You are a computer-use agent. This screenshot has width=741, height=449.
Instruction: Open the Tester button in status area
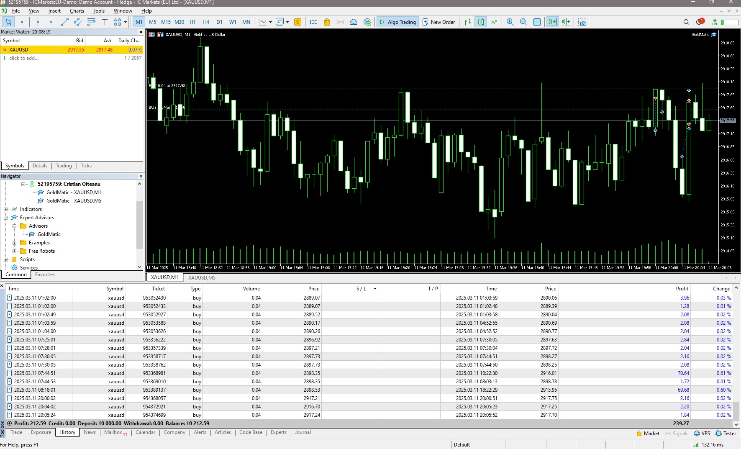[726, 434]
